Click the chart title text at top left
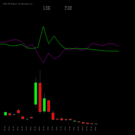Screen dimensions: 135x135 click(18, 4)
